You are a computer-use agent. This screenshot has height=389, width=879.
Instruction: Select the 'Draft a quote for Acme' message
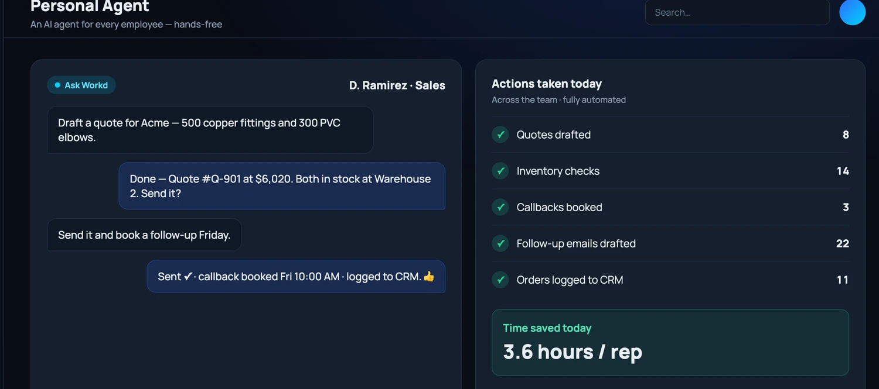point(210,130)
